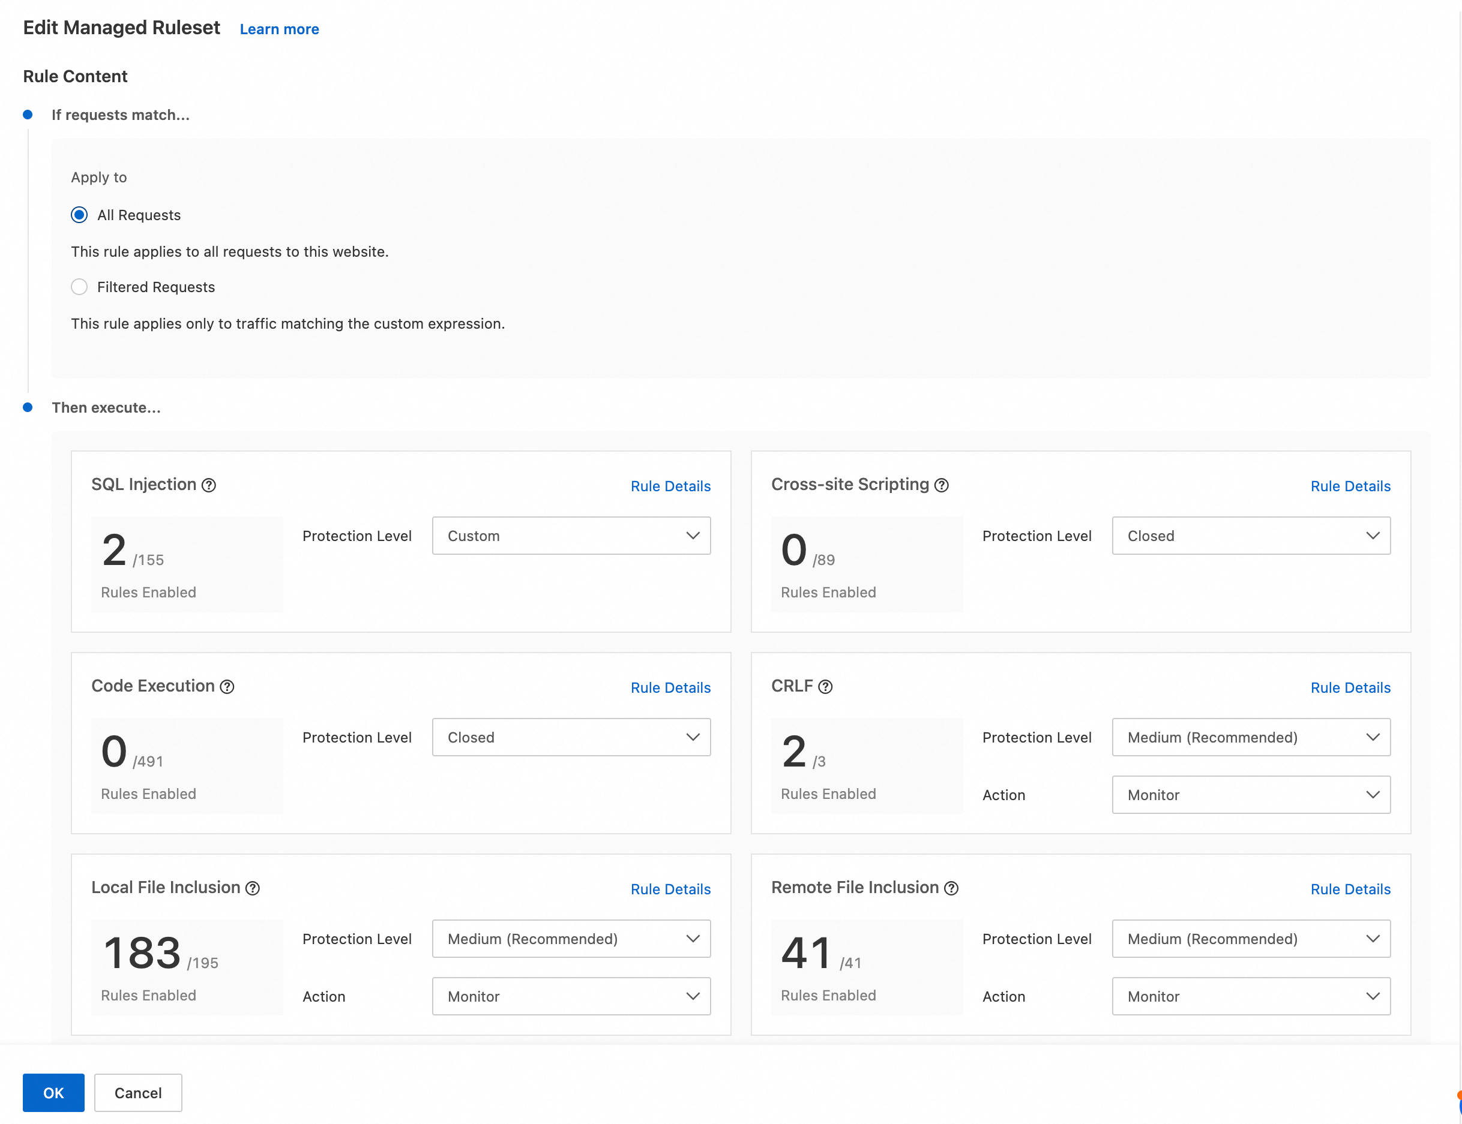Click the Cancel button
The width and height of the screenshot is (1462, 1124).
pyautogui.click(x=138, y=1092)
